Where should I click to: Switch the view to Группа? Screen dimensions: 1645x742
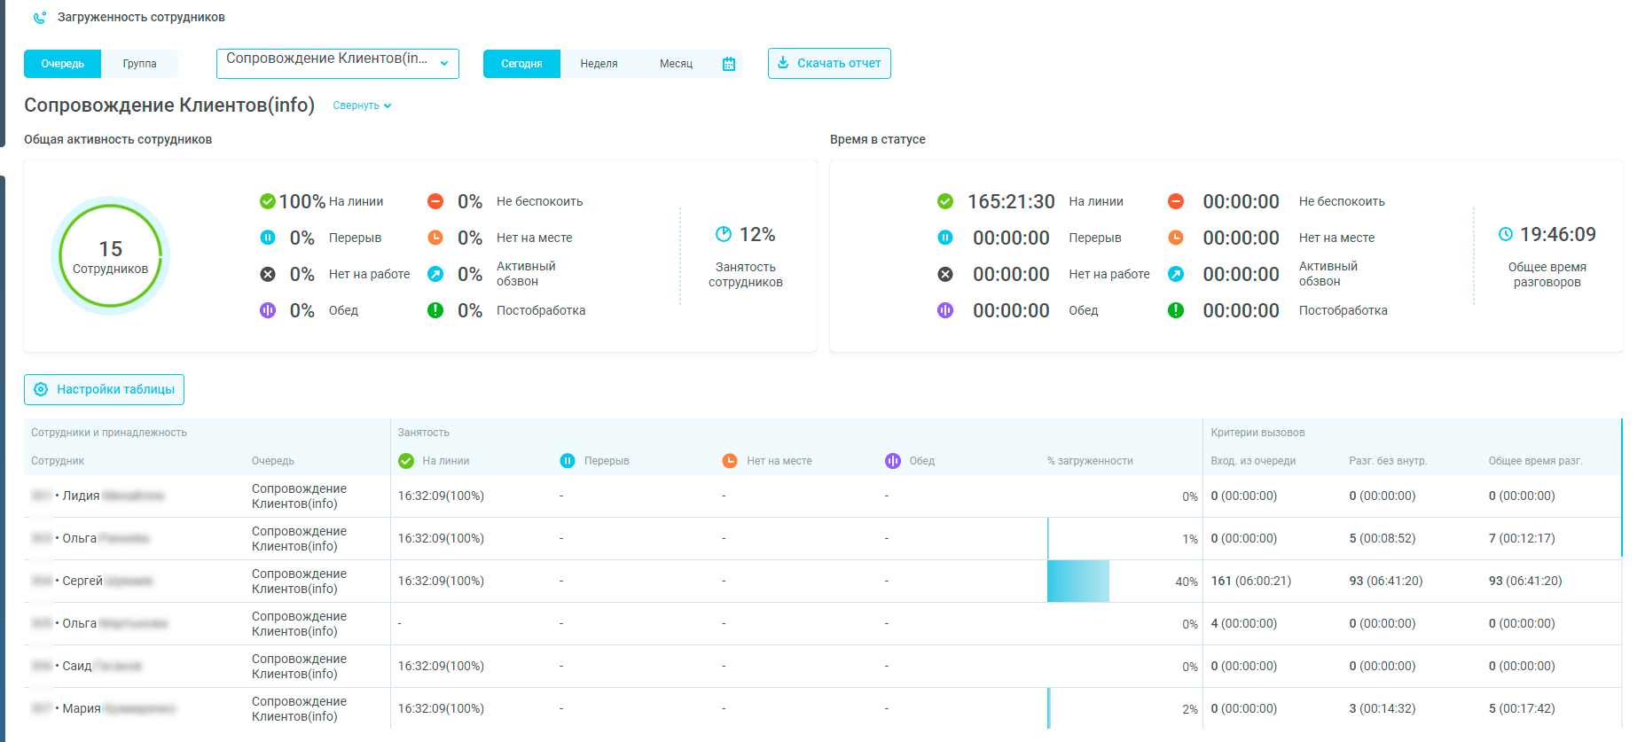coord(139,64)
